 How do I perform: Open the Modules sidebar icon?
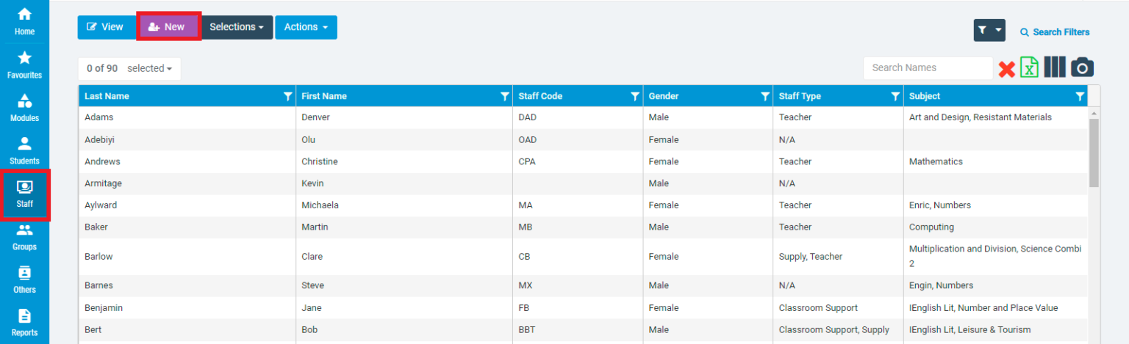tap(24, 107)
